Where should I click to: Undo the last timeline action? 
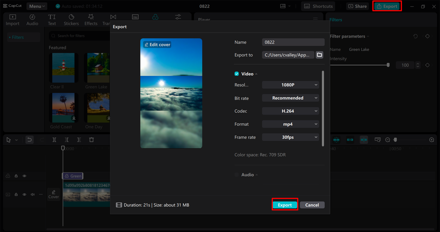click(x=30, y=140)
